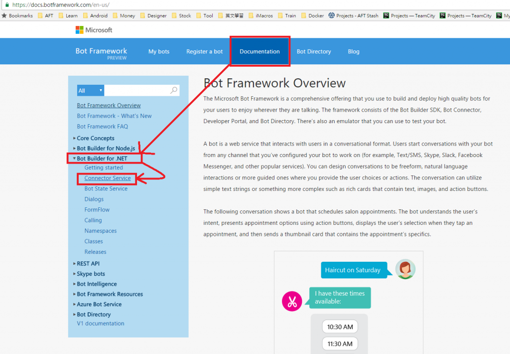Viewport: 510px width, 354px height.
Task: Open the Android bookmark folder
Action: coord(95,15)
